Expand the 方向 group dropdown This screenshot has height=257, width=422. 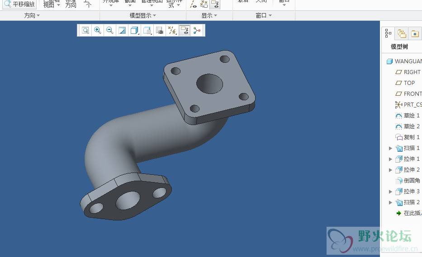coord(32,16)
